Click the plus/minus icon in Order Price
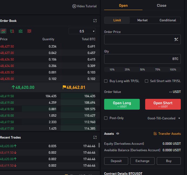Viewport: 187px width, 175px height. pyautogui.click(x=176, y=39)
